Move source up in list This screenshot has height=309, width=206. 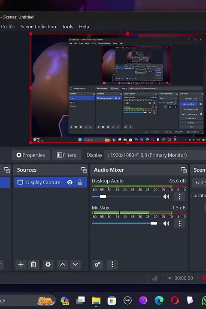pos(63,264)
